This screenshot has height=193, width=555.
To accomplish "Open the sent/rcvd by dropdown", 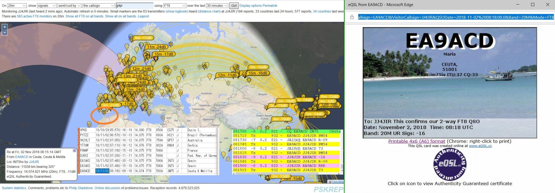I will tap(69, 5).
